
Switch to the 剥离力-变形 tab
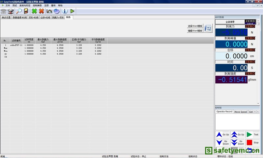click(x=58, y=18)
